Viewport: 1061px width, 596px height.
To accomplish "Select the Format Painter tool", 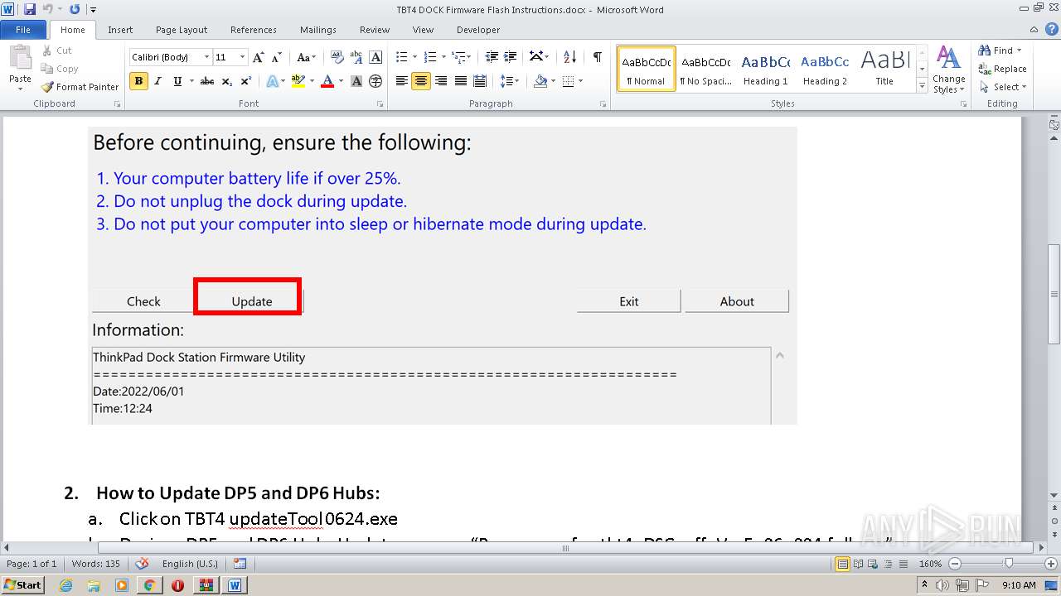I will click(80, 87).
